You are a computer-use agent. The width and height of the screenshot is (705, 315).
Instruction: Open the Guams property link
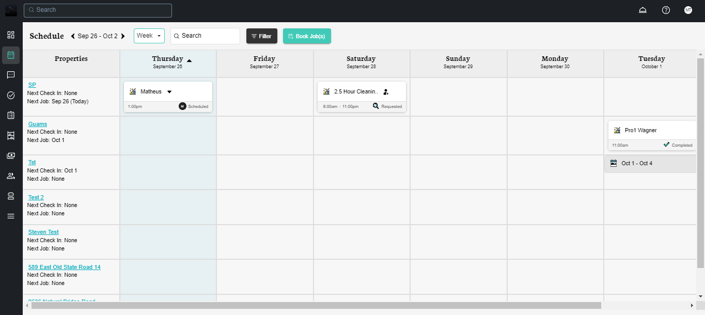pyautogui.click(x=37, y=124)
